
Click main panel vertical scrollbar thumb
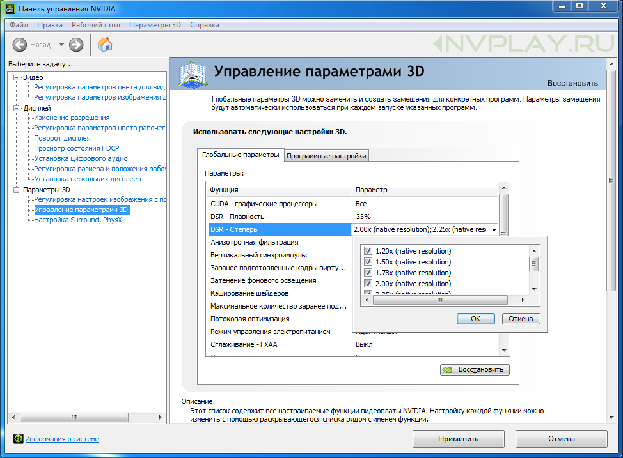pos(611,181)
